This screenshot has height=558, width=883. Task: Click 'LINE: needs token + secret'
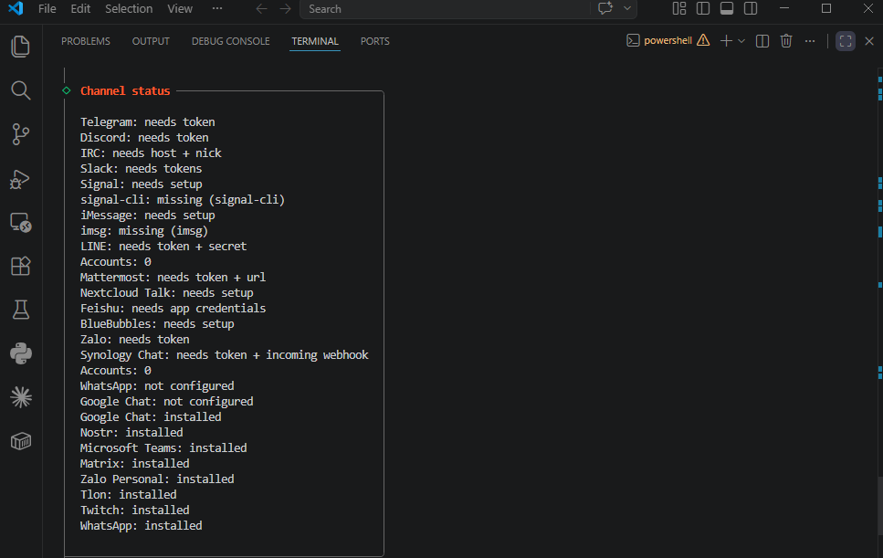pos(163,246)
